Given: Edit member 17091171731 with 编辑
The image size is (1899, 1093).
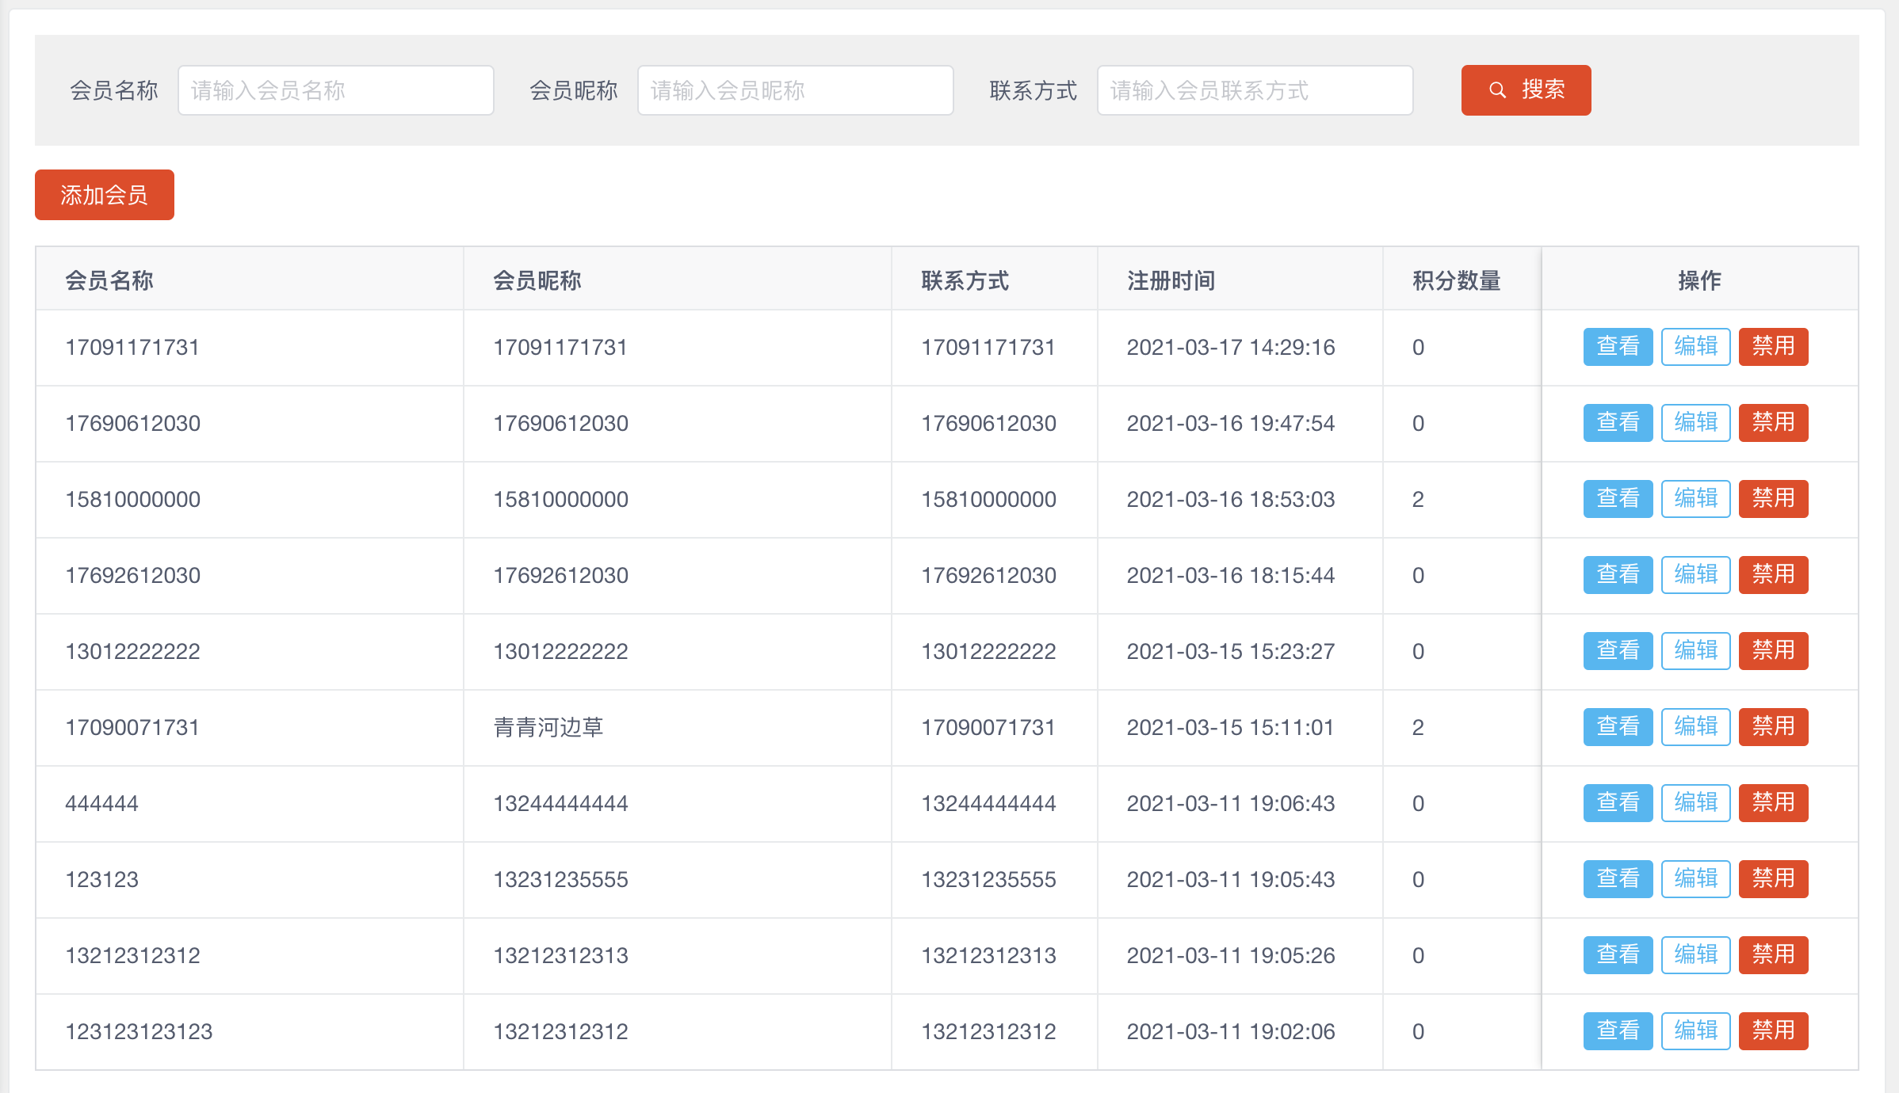Looking at the screenshot, I should [x=1696, y=347].
